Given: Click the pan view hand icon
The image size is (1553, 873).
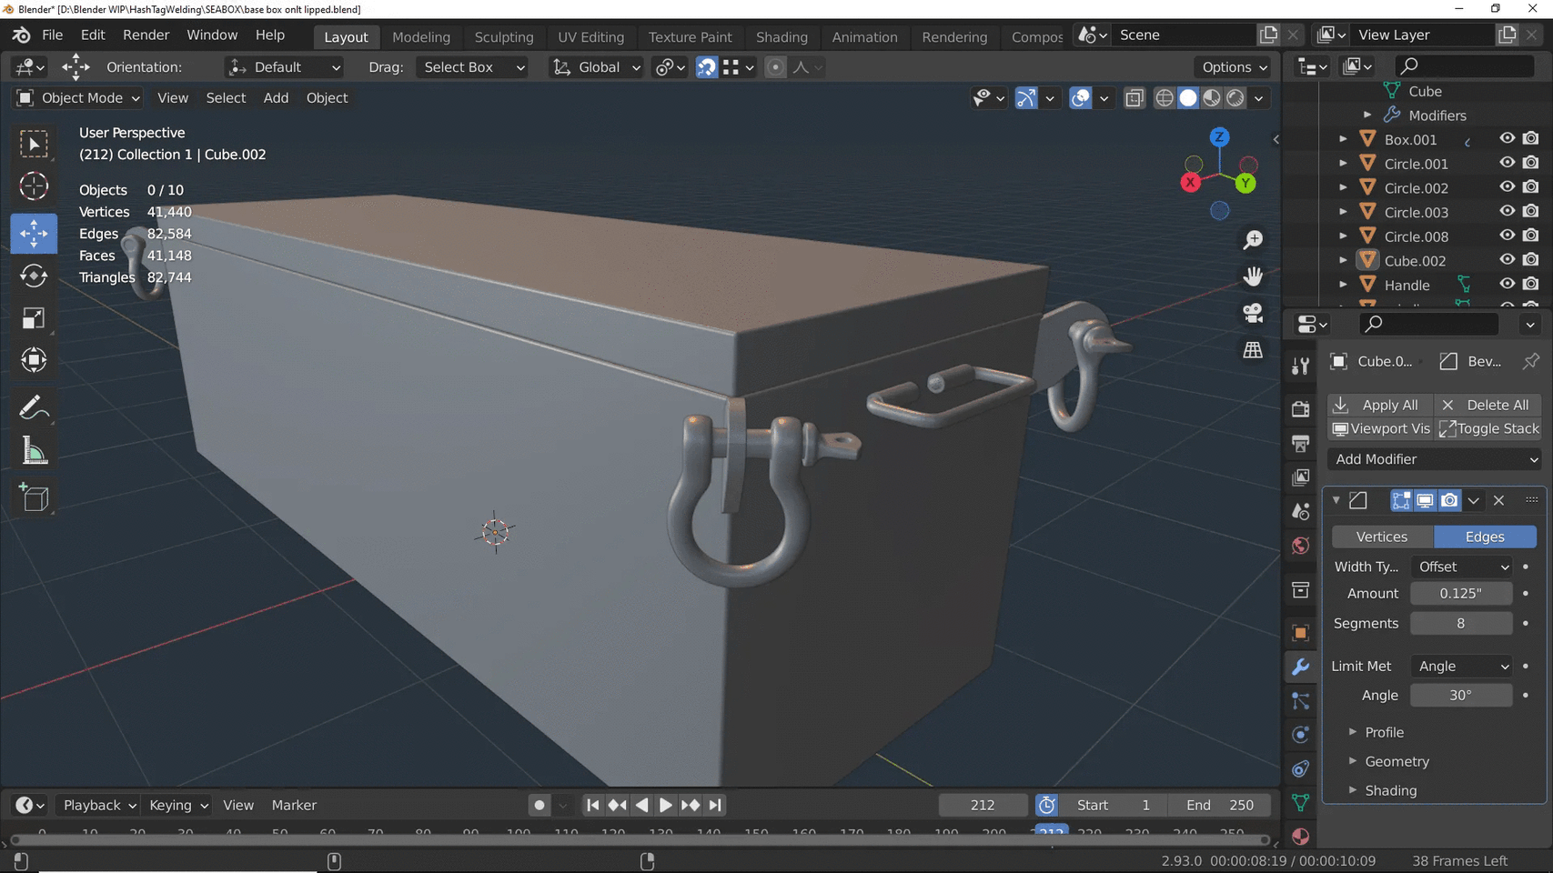Looking at the screenshot, I should click(x=1253, y=276).
